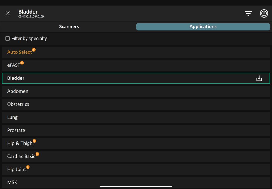The height and width of the screenshot is (189, 272).
Task: Click the orange badge next to Auto Select
Action: [34, 50]
